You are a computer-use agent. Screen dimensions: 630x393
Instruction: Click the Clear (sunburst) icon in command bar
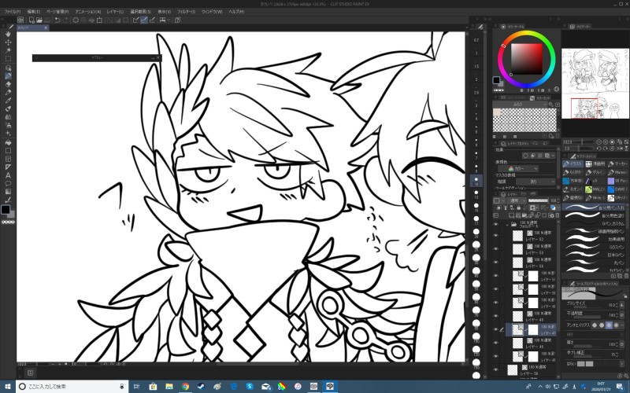(x=76, y=20)
